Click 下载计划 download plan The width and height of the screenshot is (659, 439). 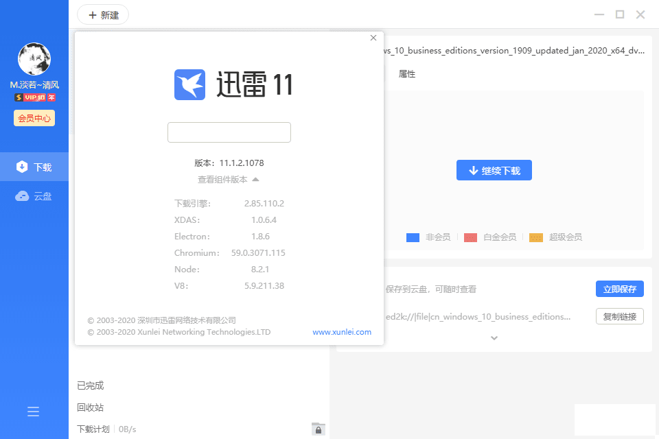93,429
